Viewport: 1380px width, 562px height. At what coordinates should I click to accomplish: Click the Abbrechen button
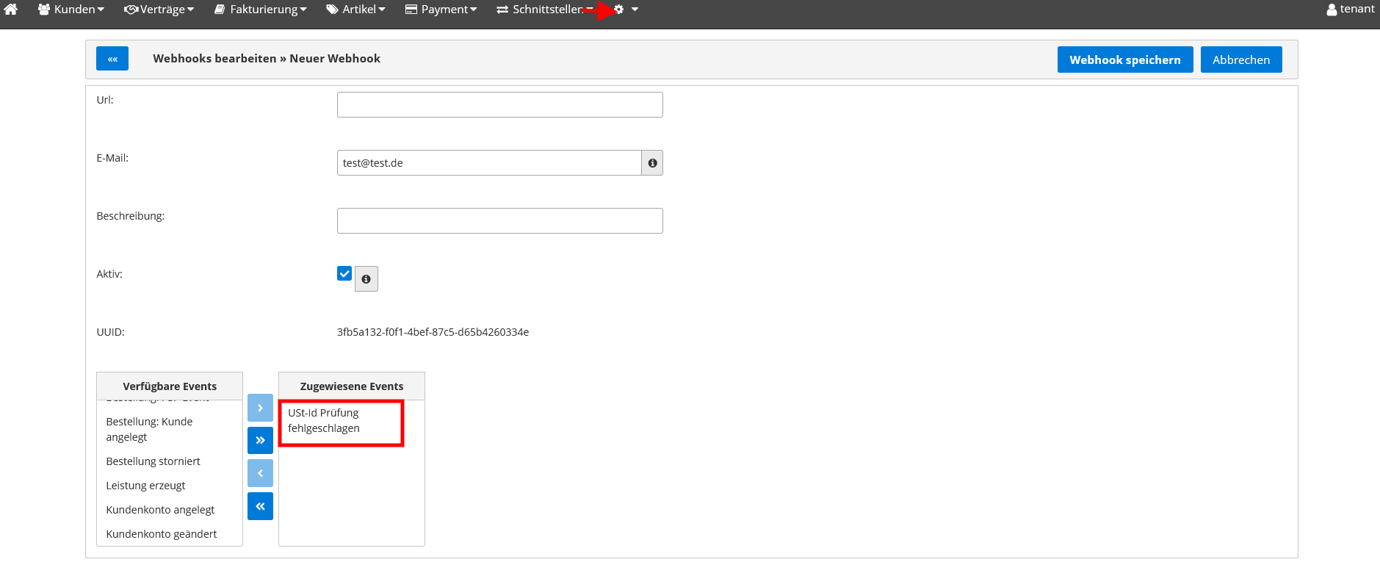[x=1240, y=60]
